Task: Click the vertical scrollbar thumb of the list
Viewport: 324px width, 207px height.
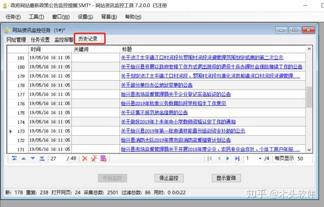Action: (x=309, y=97)
